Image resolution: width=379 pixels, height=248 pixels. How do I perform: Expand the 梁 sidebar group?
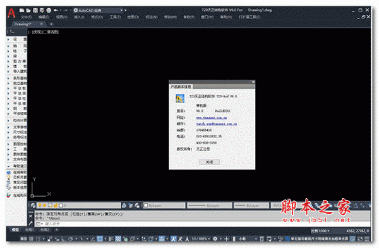(x=16, y=56)
